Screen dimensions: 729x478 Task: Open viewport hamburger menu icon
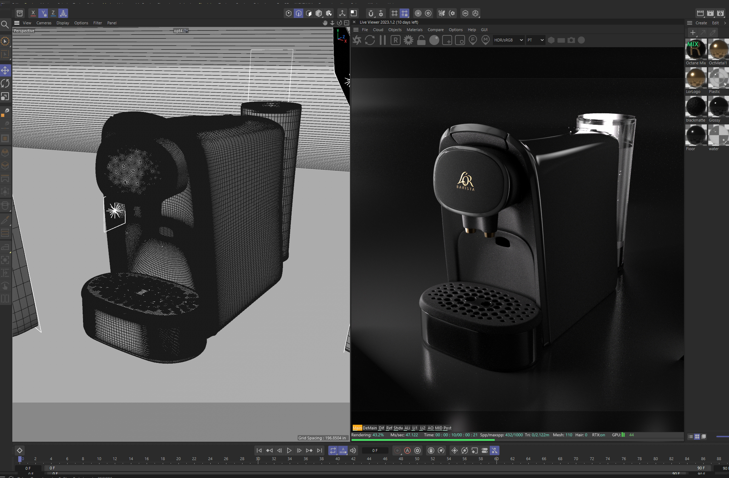coord(17,23)
